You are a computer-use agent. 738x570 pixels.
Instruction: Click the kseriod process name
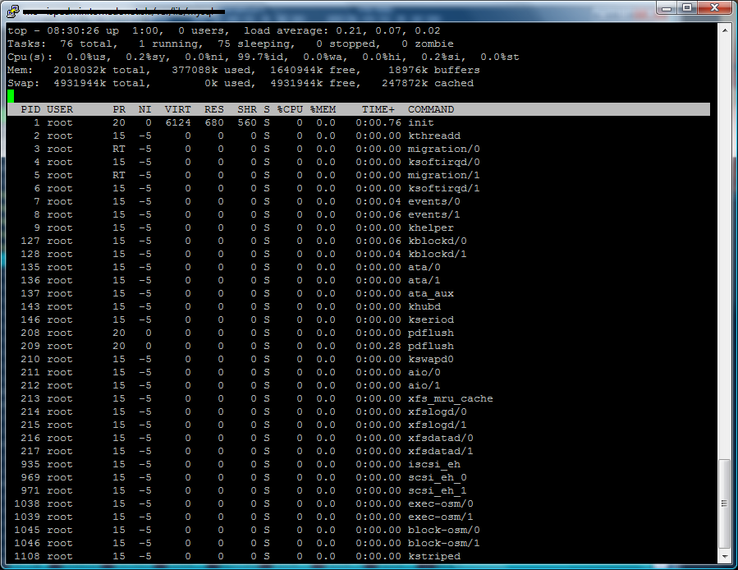tap(431, 319)
